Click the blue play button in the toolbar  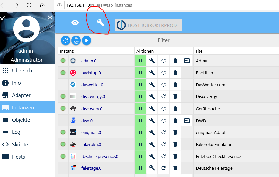coord(87,40)
